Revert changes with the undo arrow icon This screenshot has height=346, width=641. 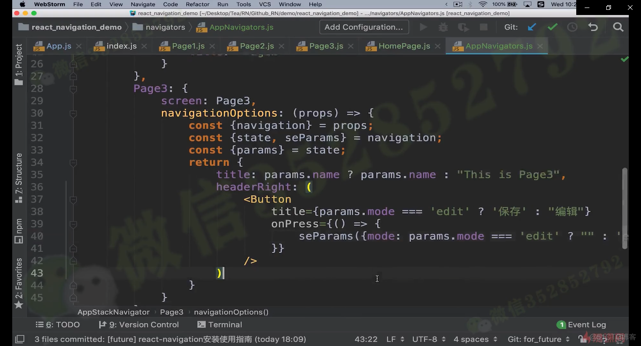tap(593, 27)
